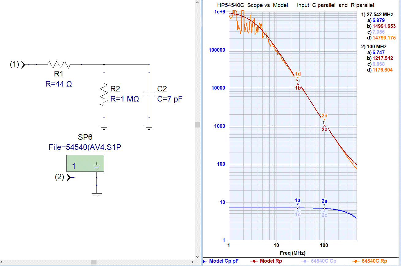Click the schematic horizontal scrollbar thumb
The image size is (401, 266).
94,262
